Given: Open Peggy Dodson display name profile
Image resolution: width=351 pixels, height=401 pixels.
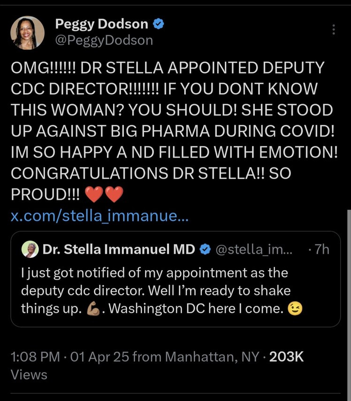Looking at the screenshot, I should click(101, 23).
